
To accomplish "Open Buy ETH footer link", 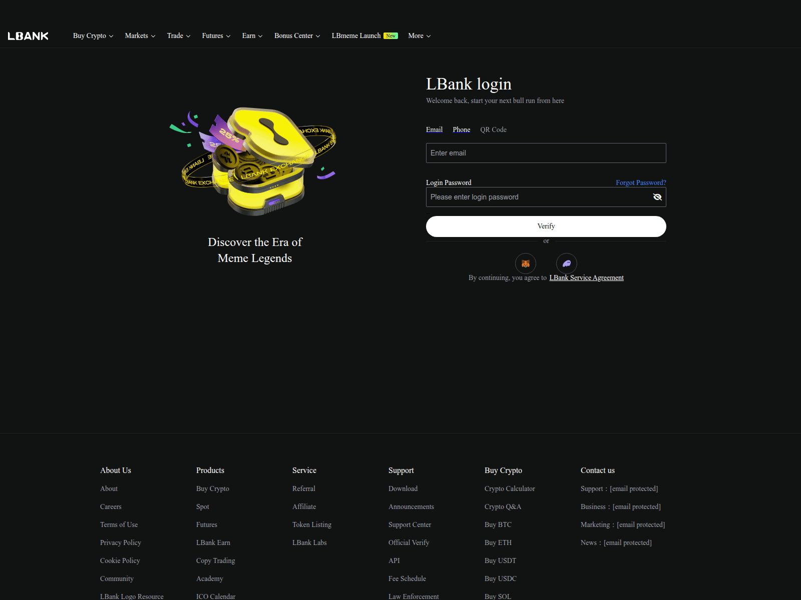I will coord(498,542).
